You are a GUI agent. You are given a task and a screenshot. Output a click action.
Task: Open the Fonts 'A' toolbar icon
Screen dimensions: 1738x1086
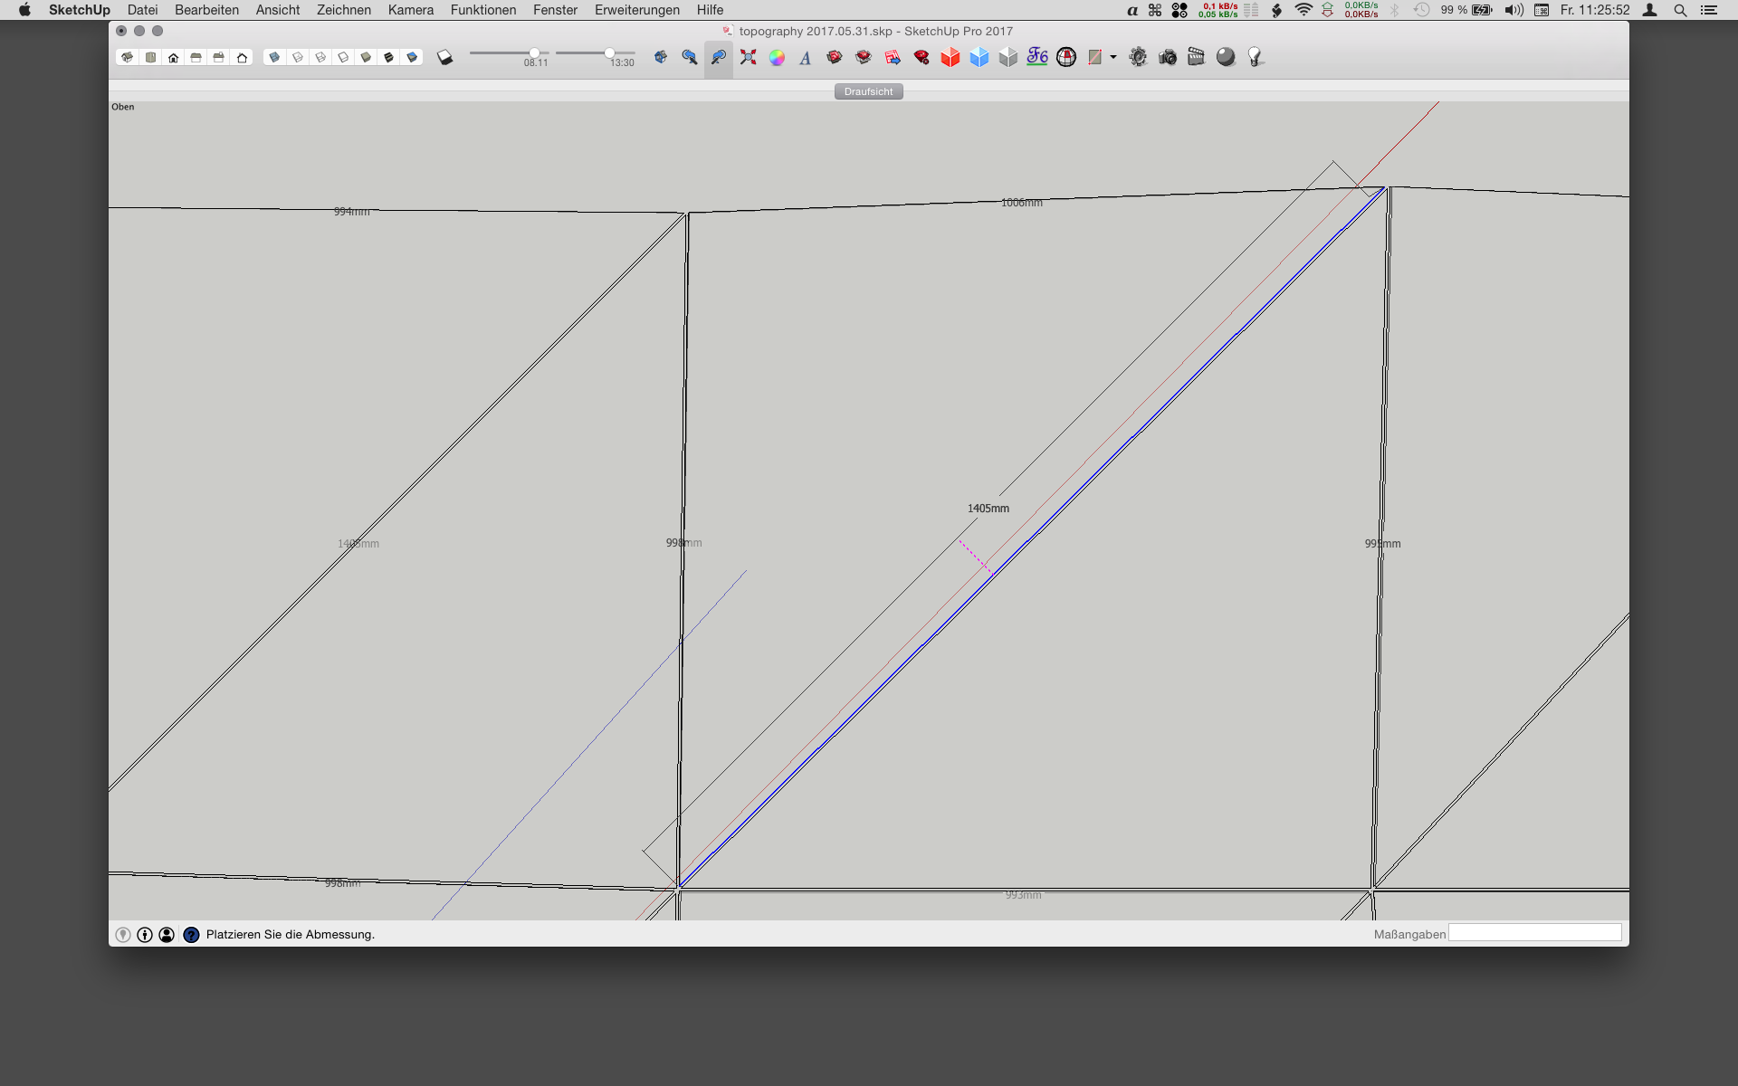tap(805, 58)
